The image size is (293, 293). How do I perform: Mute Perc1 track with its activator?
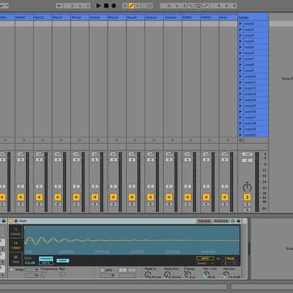point(39,197)
